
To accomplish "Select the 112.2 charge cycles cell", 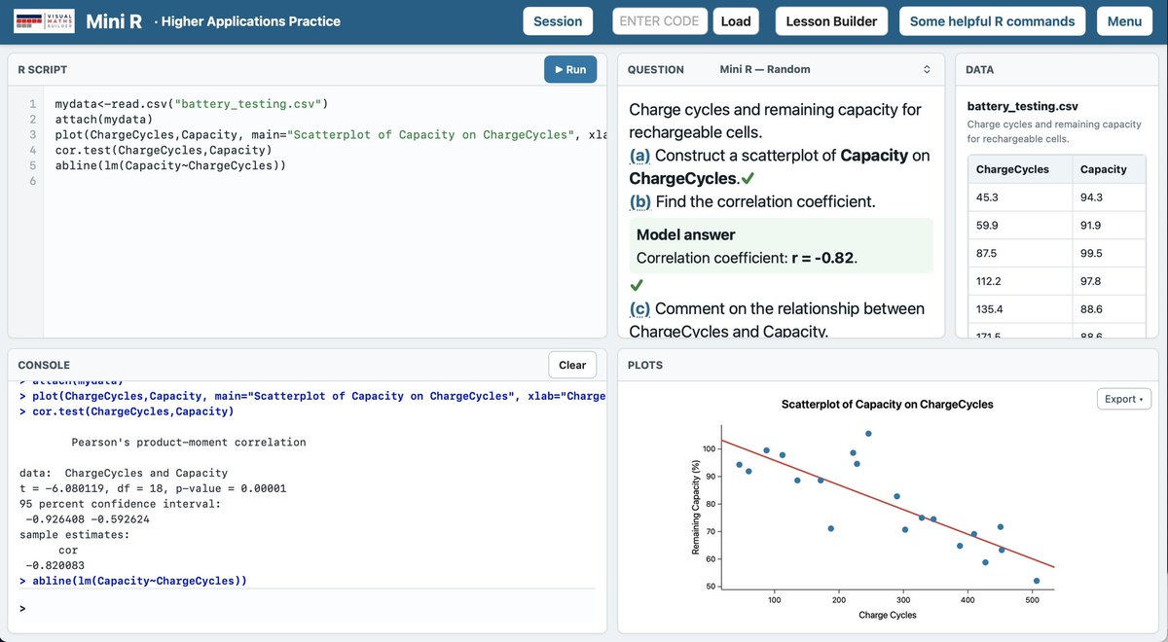I will pos(1020,281).
